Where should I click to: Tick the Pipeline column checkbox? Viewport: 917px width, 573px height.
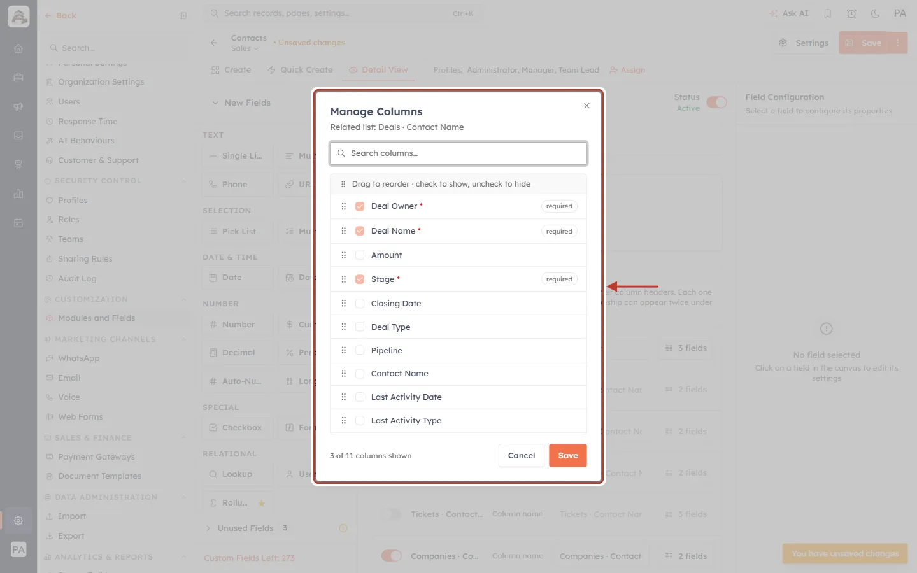click(x=360, y=351)
